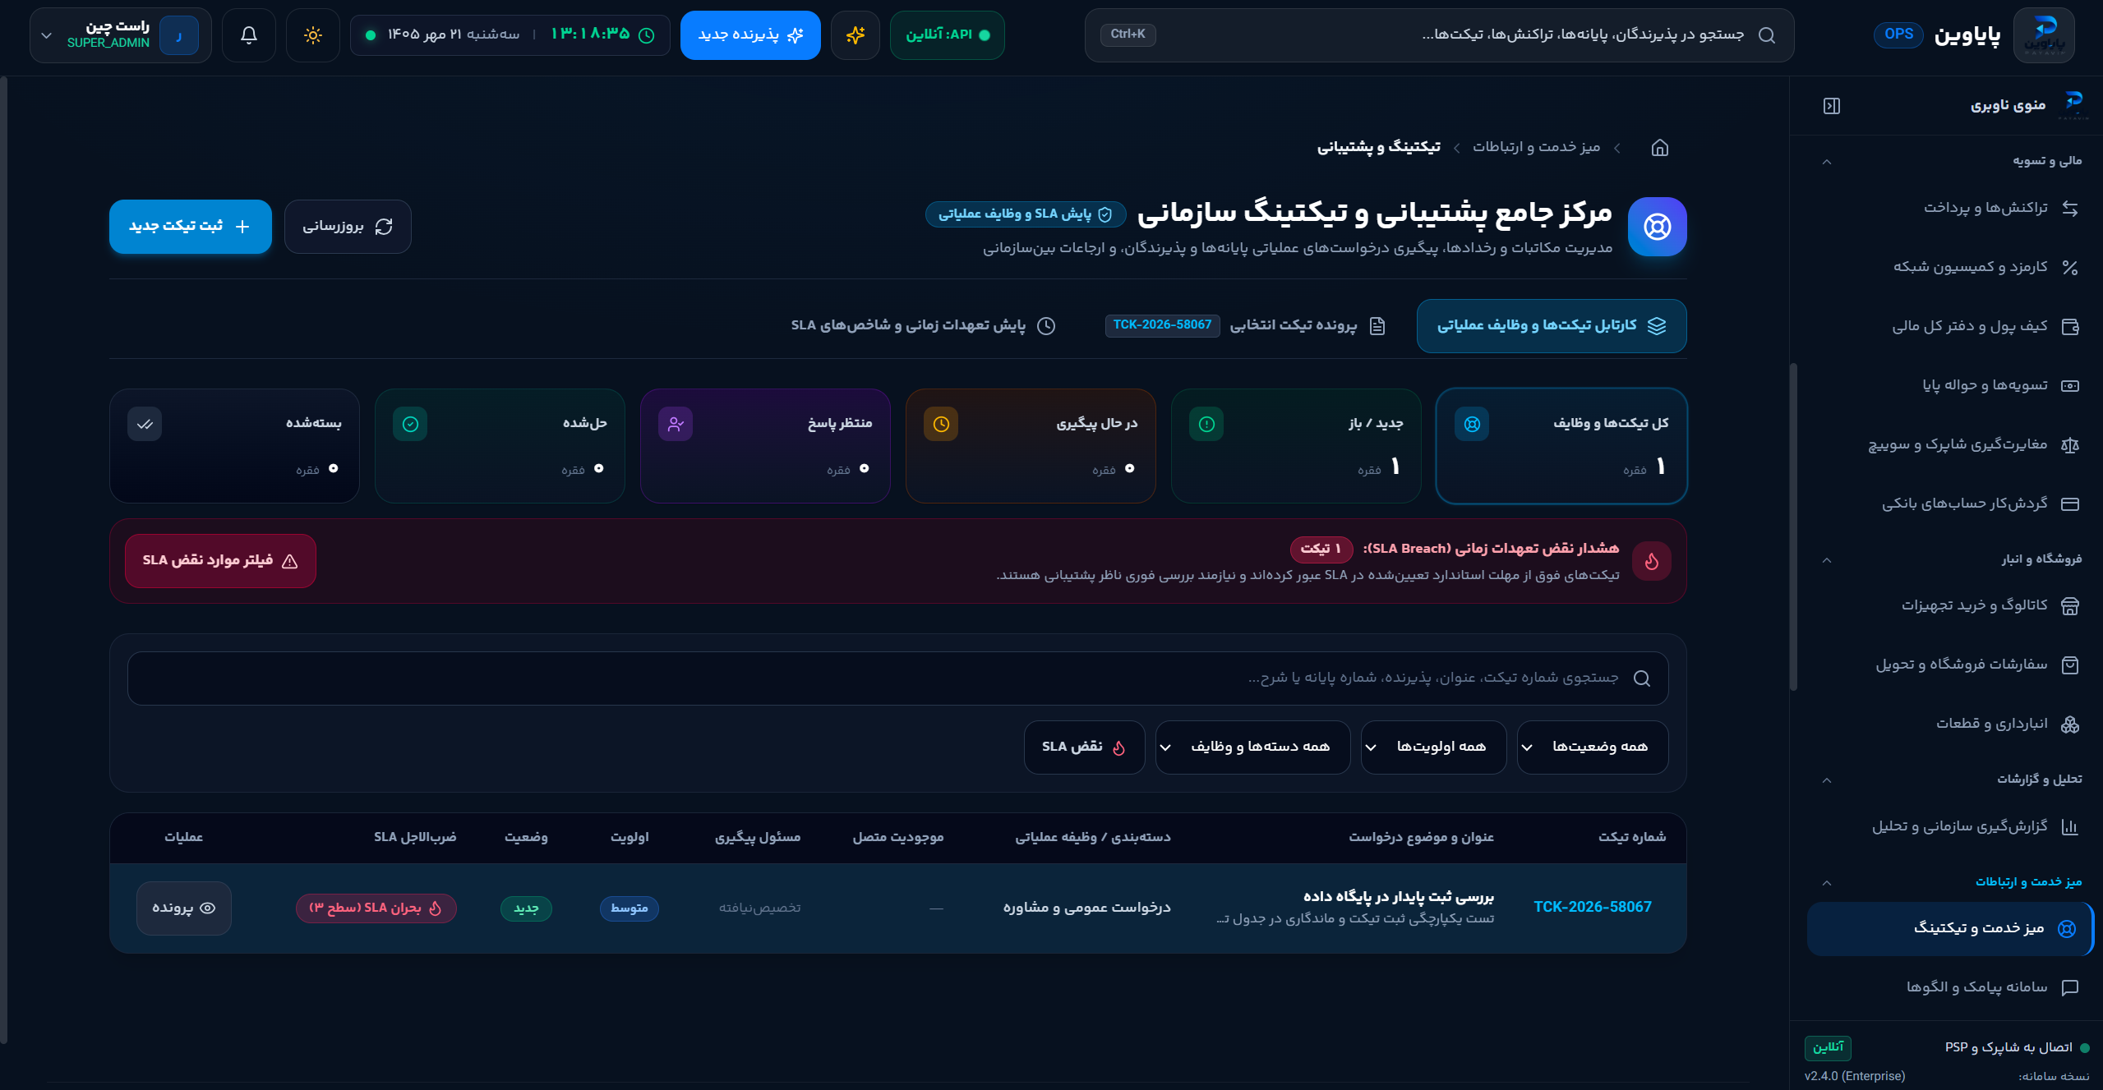
Task: Open گردش‌کار حساب‌های بانکی
Action: click(1949, 504)
